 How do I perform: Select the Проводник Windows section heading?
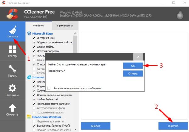pos(47,117)
